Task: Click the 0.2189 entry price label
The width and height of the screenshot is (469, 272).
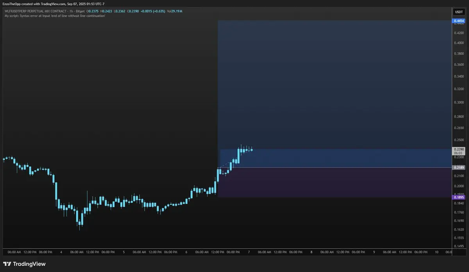Action: [459, 168]
